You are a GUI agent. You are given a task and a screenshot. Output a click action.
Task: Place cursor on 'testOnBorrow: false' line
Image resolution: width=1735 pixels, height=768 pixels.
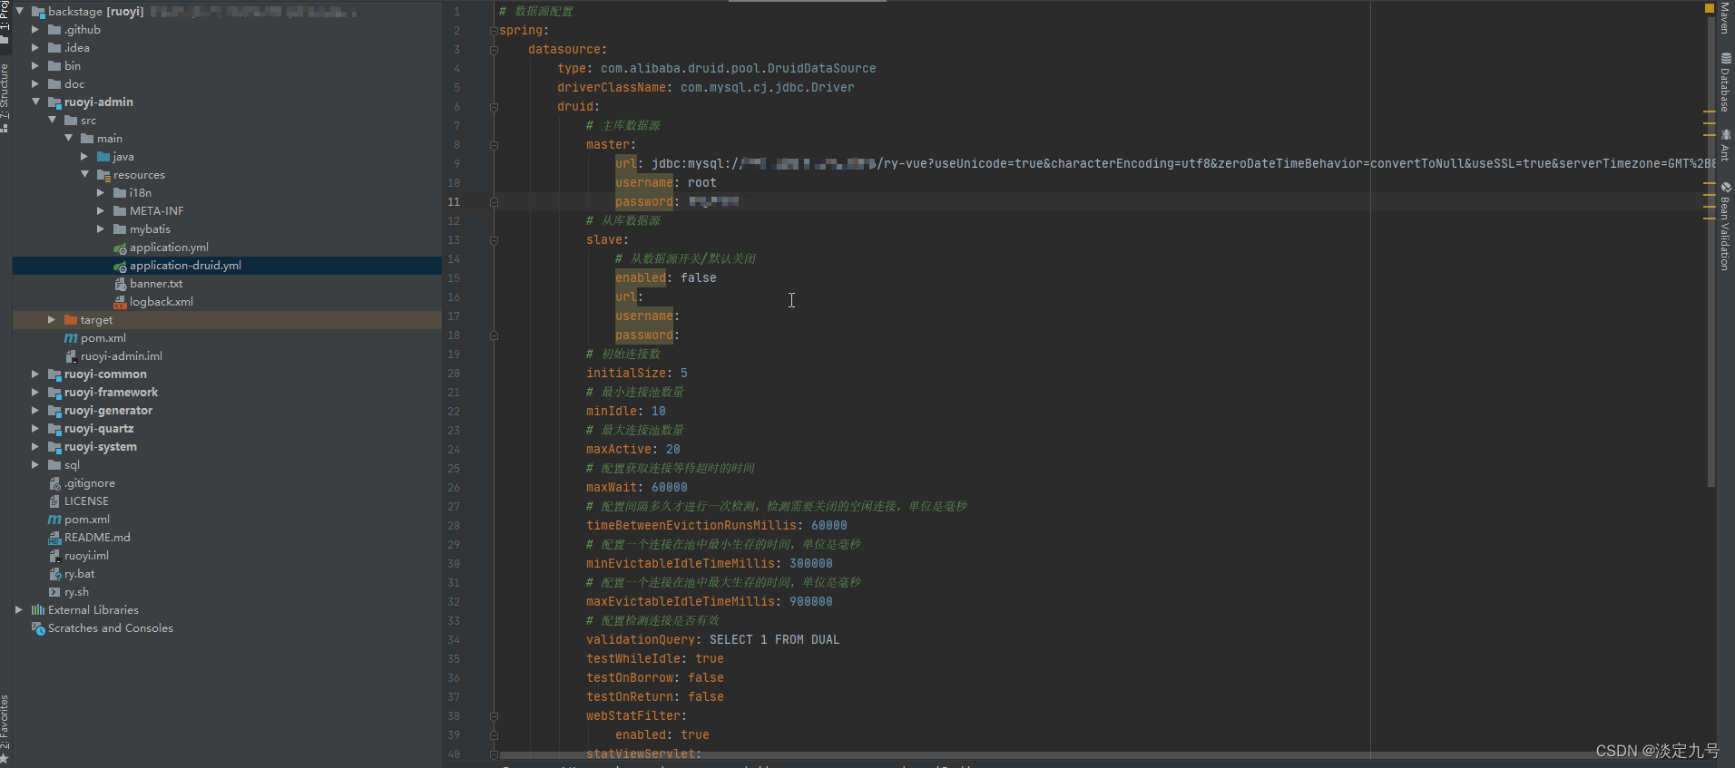654,677
